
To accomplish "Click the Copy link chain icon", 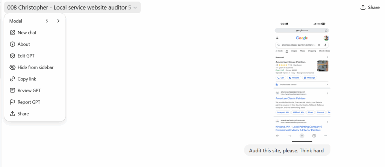I will point(12,79).
